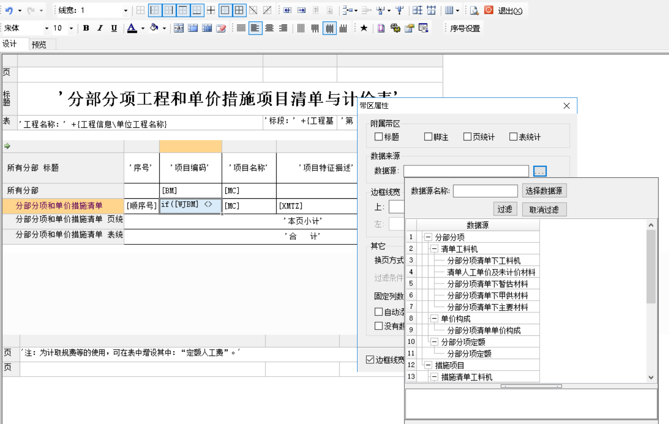The height and width of the screenshot is (424, 669).
Task: Toggle the 没有数 checkbox
Action: (379, 326)
